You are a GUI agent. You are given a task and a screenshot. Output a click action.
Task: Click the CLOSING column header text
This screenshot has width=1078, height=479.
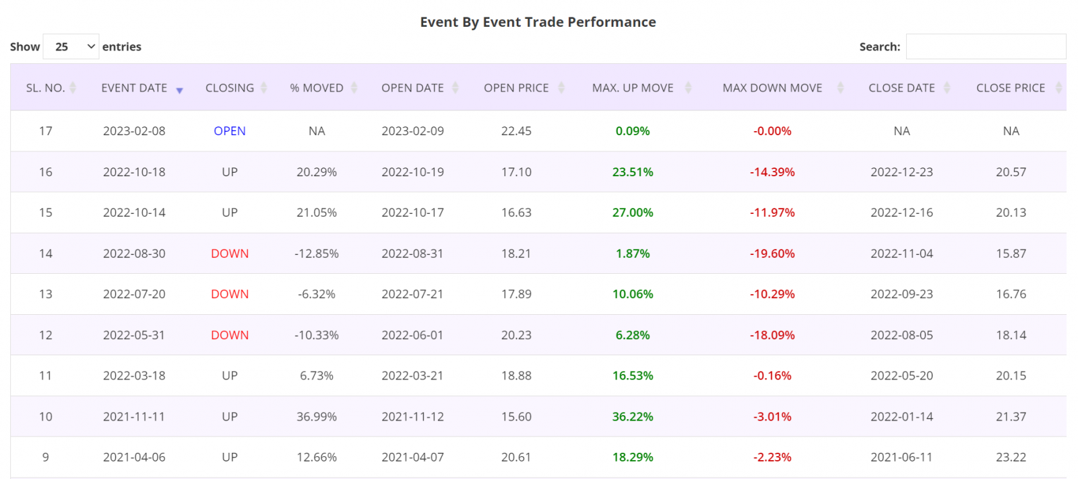[230, 87]
